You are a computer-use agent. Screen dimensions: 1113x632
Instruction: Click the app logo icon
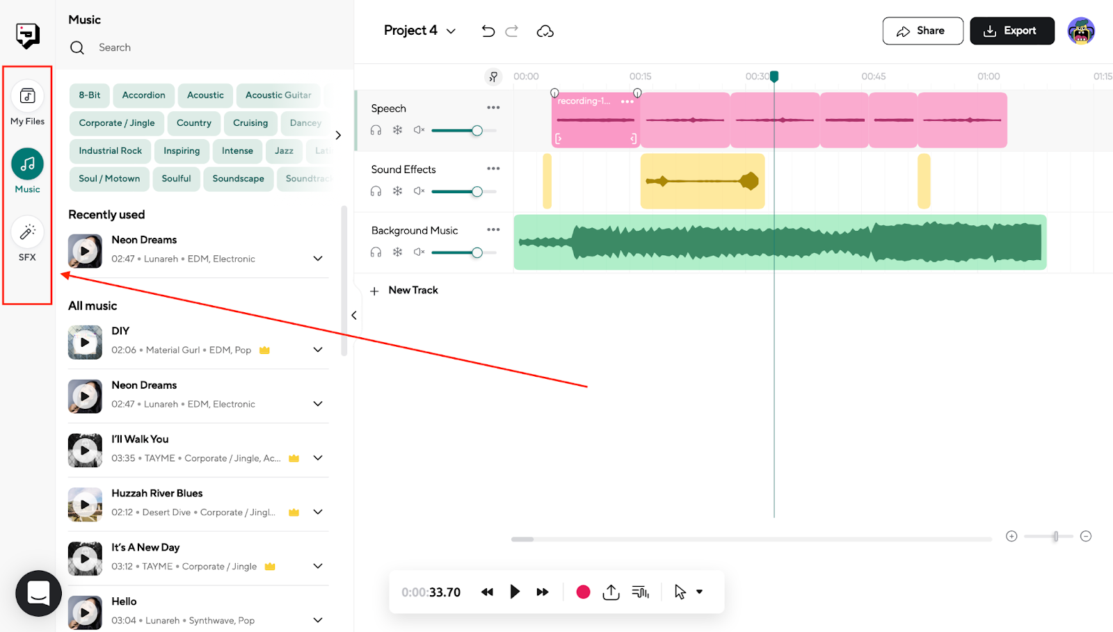[28, 35]
